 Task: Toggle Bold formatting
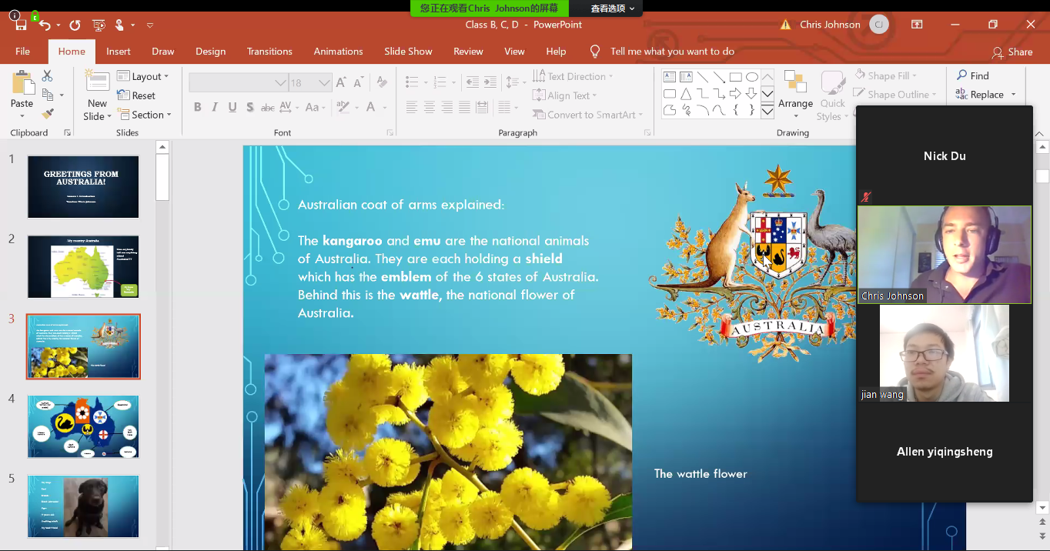click(198, 107)
